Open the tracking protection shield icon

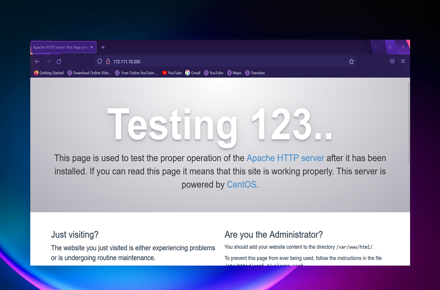tap(100, 61)
